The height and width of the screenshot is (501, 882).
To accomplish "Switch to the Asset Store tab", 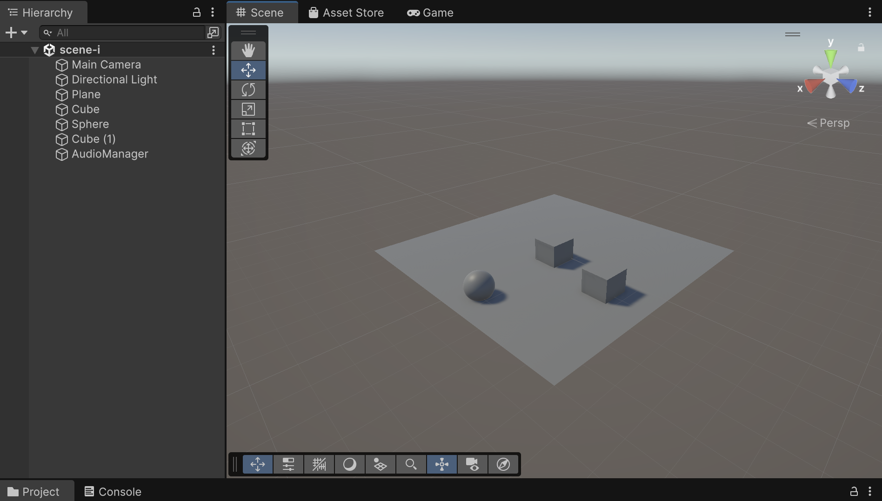I will (347, 13).
